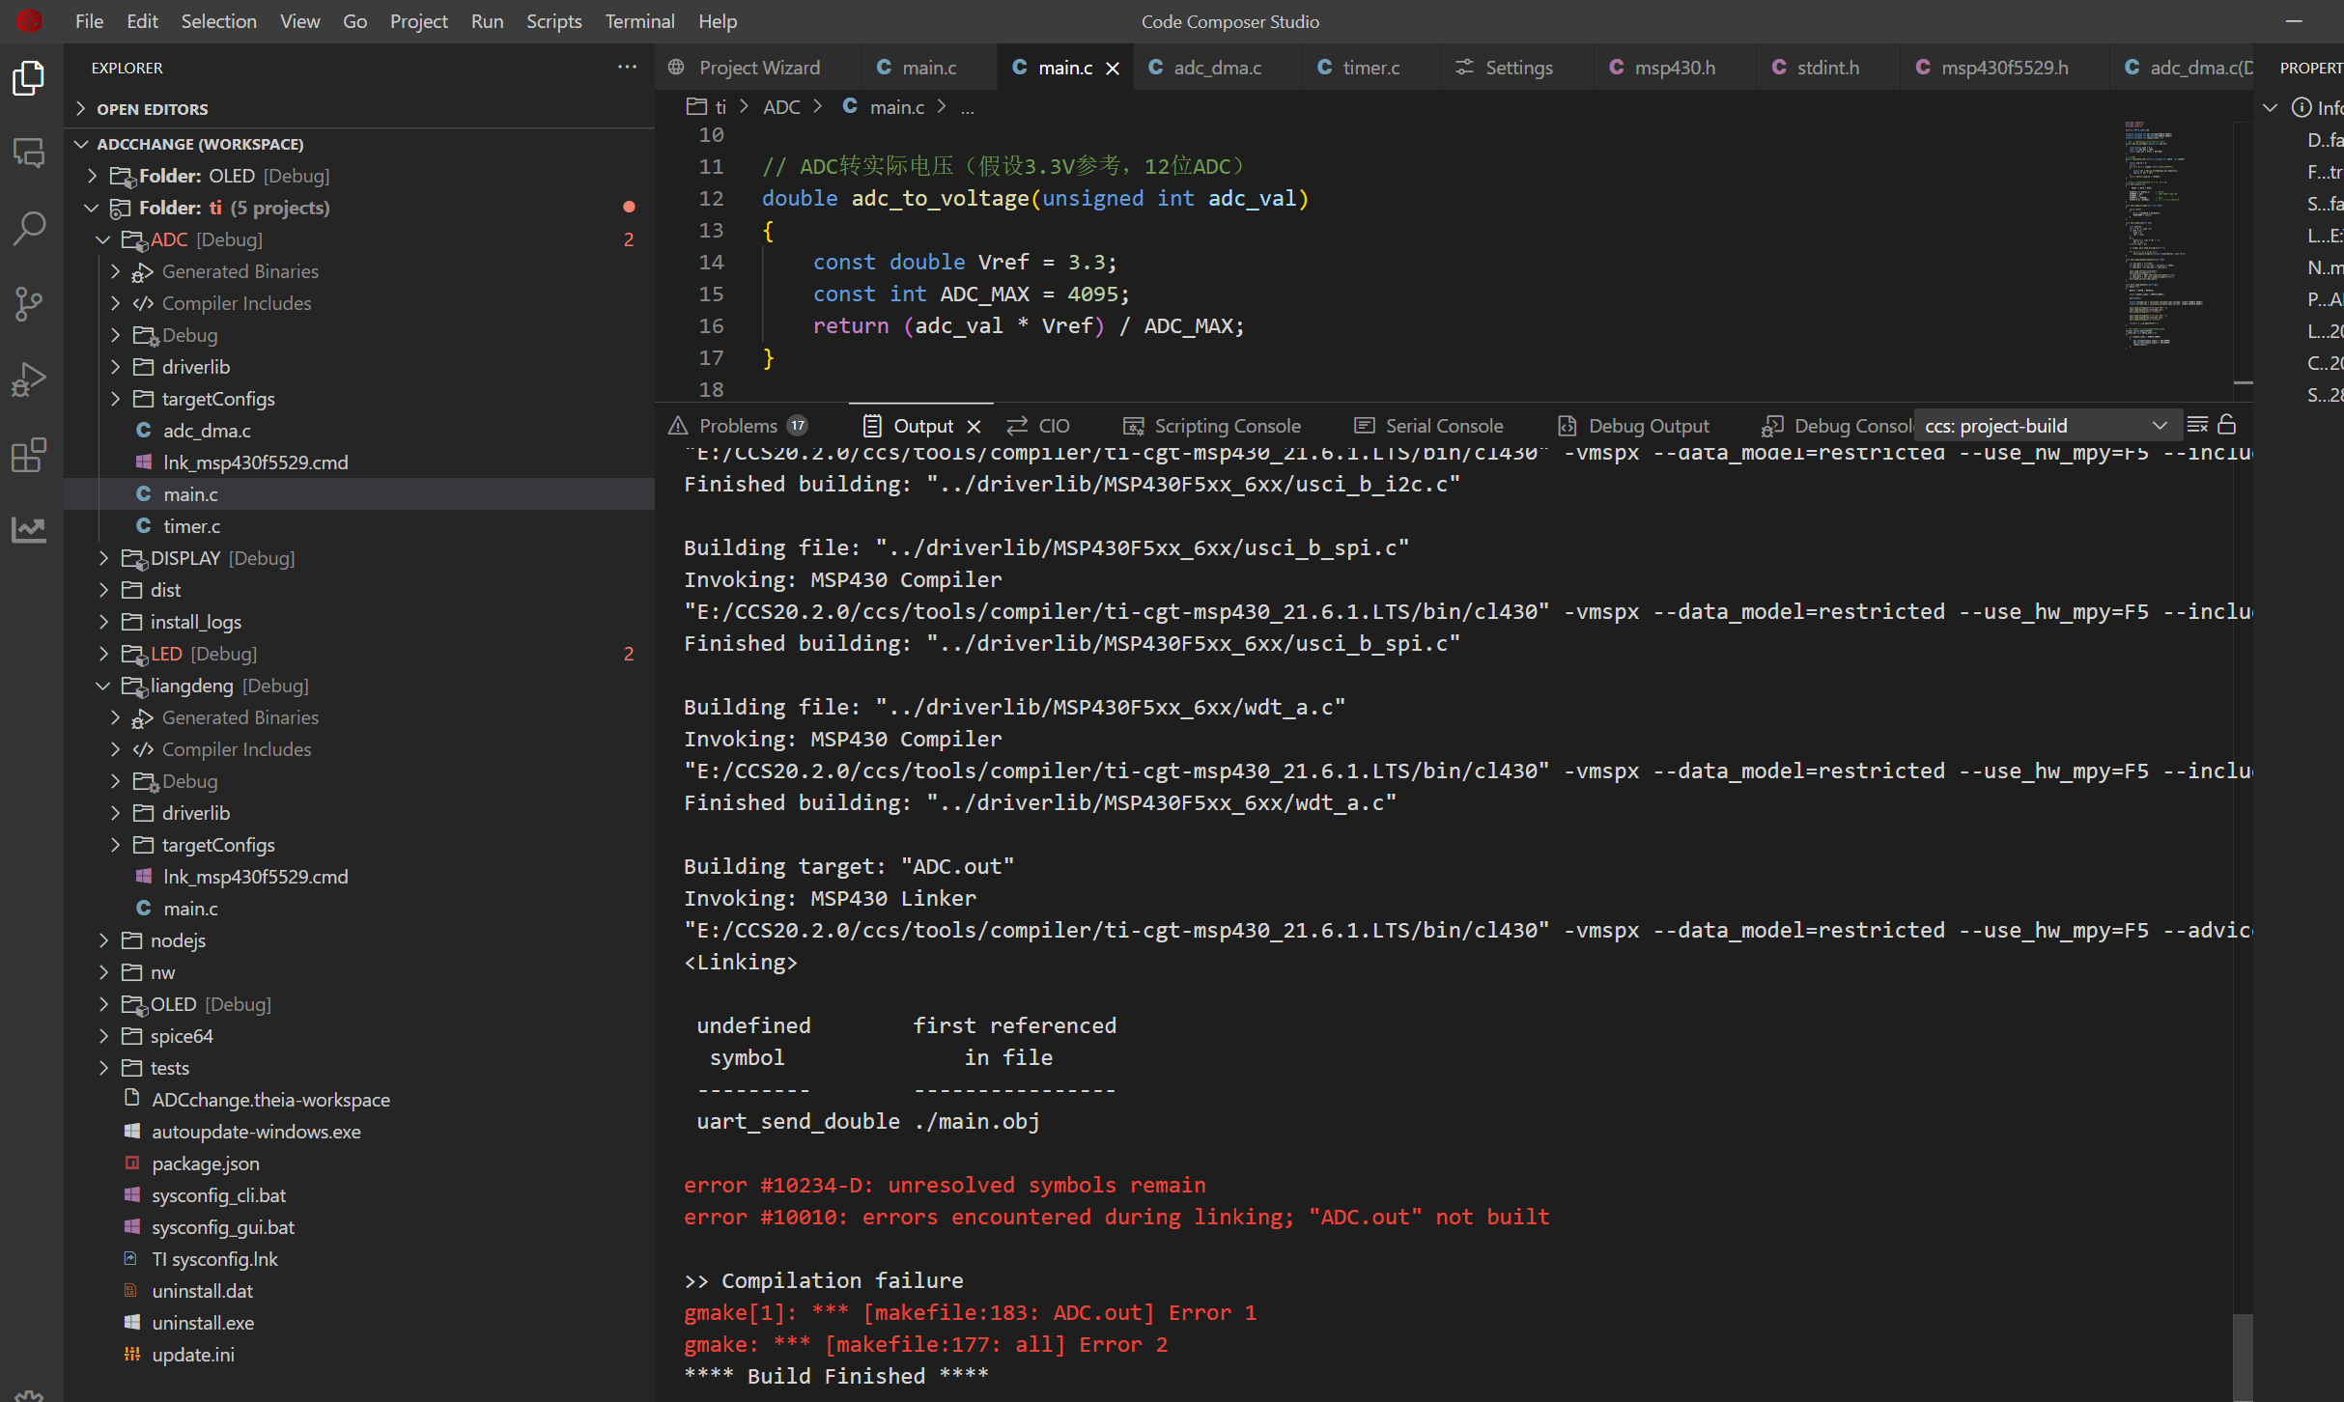Close the main.c editor tab
The height and width of the screenshot is (1402, 2344).
coord(1113,68)
